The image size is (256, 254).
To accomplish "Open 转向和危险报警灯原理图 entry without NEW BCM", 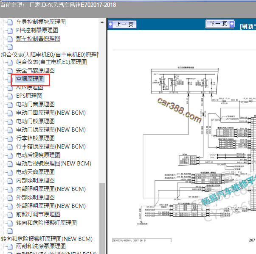I will click(x=46, y=223).
